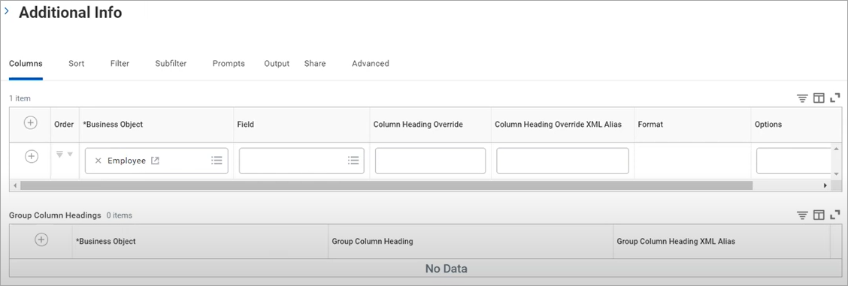Toggle the columns grid column-view icon
The width and height of the screenshot is (848, 286).
point(819,98)
